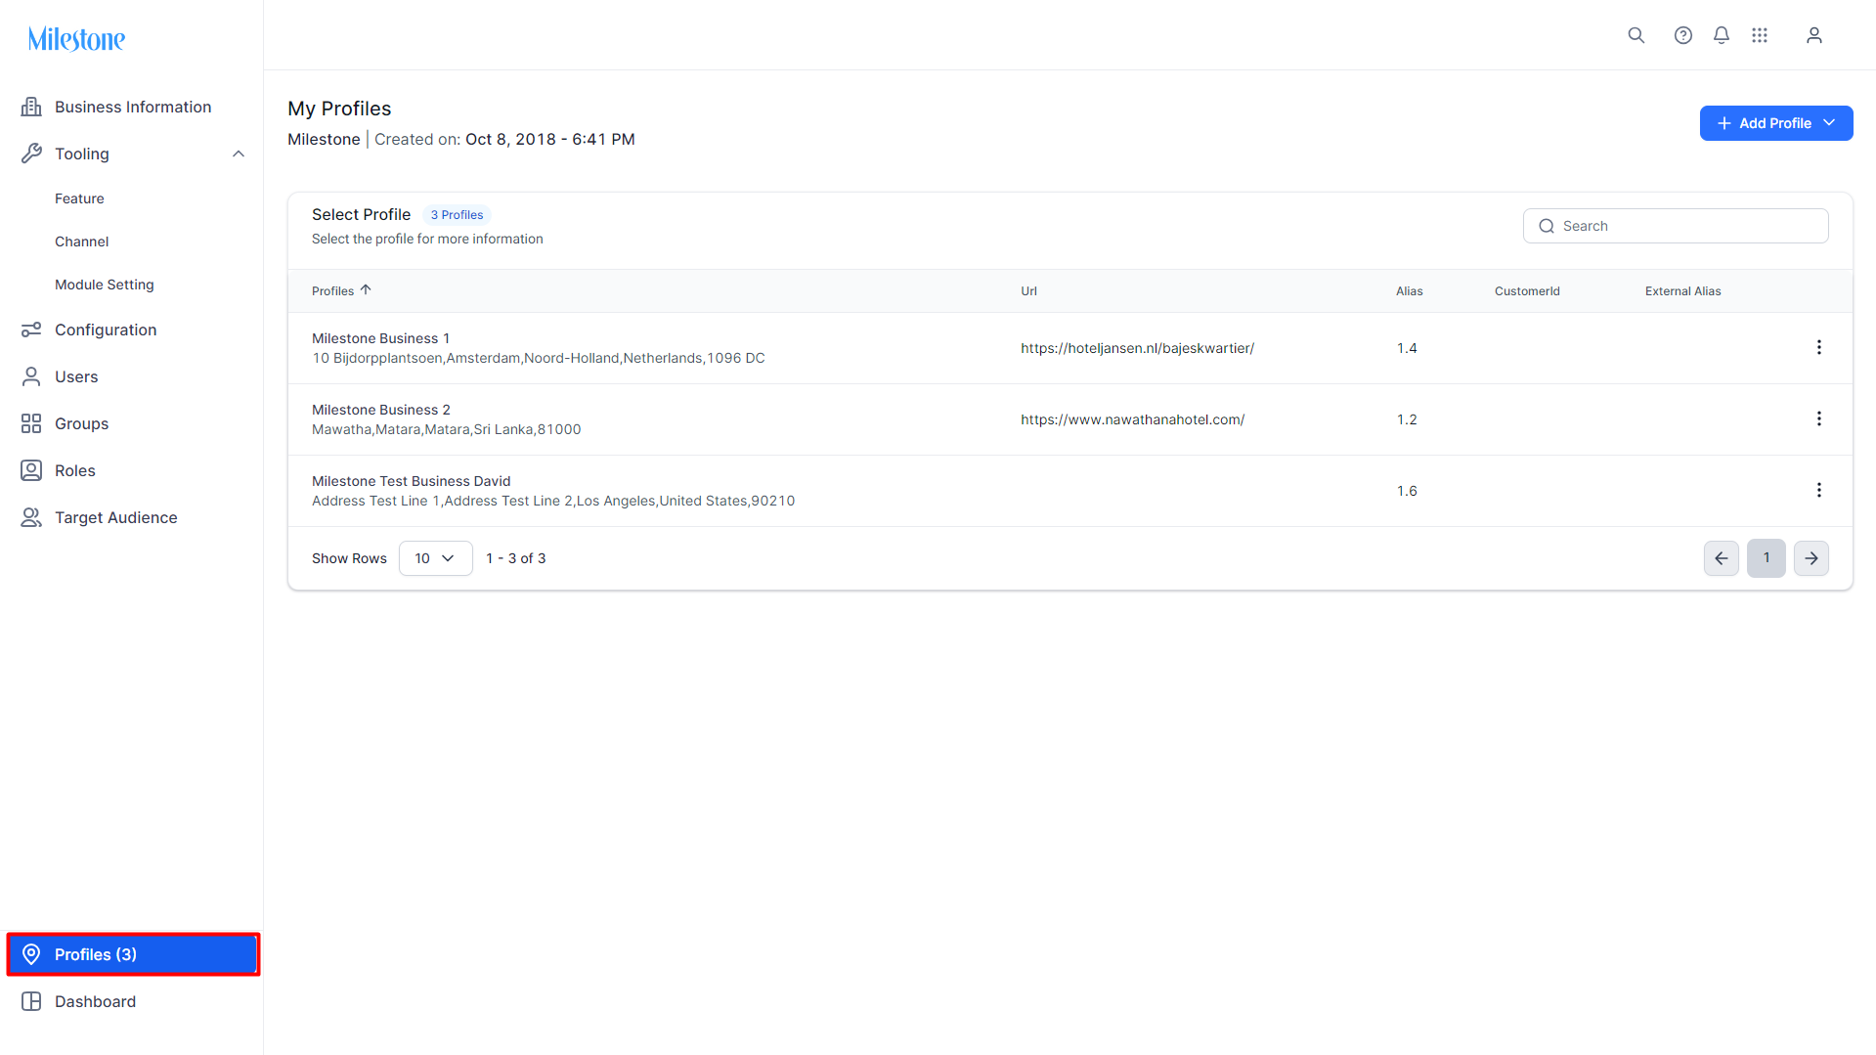
Task: Open row menu for Milestone Business 1
Action: (x=1818, y=347)
